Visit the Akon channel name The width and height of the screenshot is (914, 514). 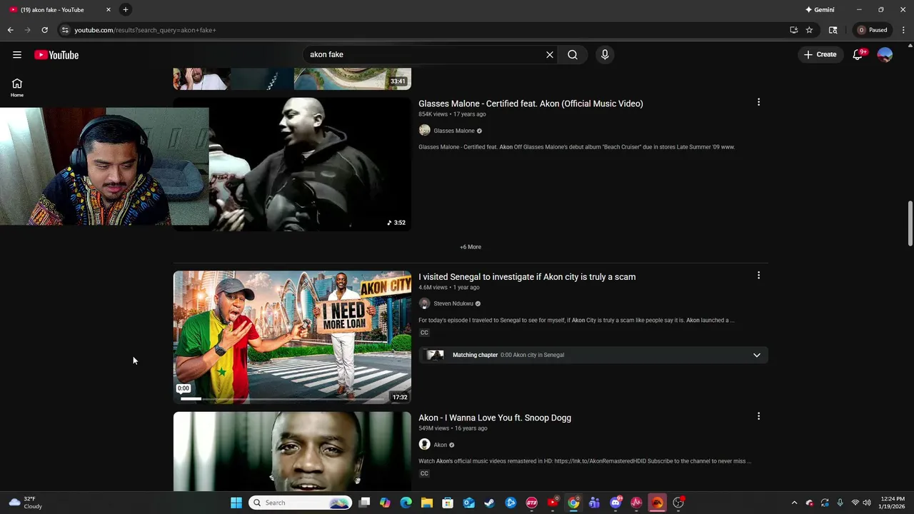tap(440, 445)
